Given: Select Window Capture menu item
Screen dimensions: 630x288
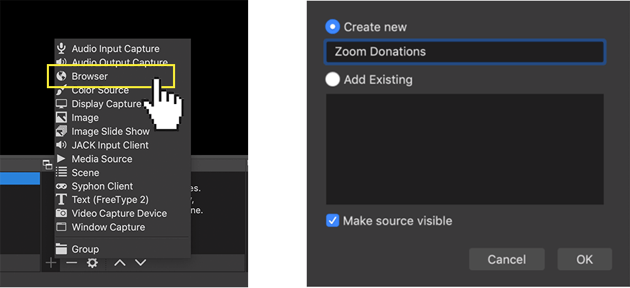Looking at the screenshot, I should (108, 227).
